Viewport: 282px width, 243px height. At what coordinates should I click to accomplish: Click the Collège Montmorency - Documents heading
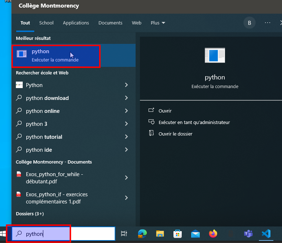click(54, 162)
